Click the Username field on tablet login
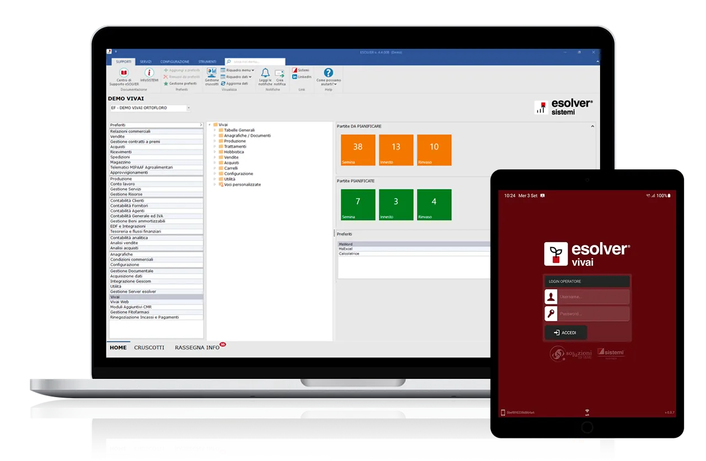This screenshot has width=706, height=461. [593, 297]
